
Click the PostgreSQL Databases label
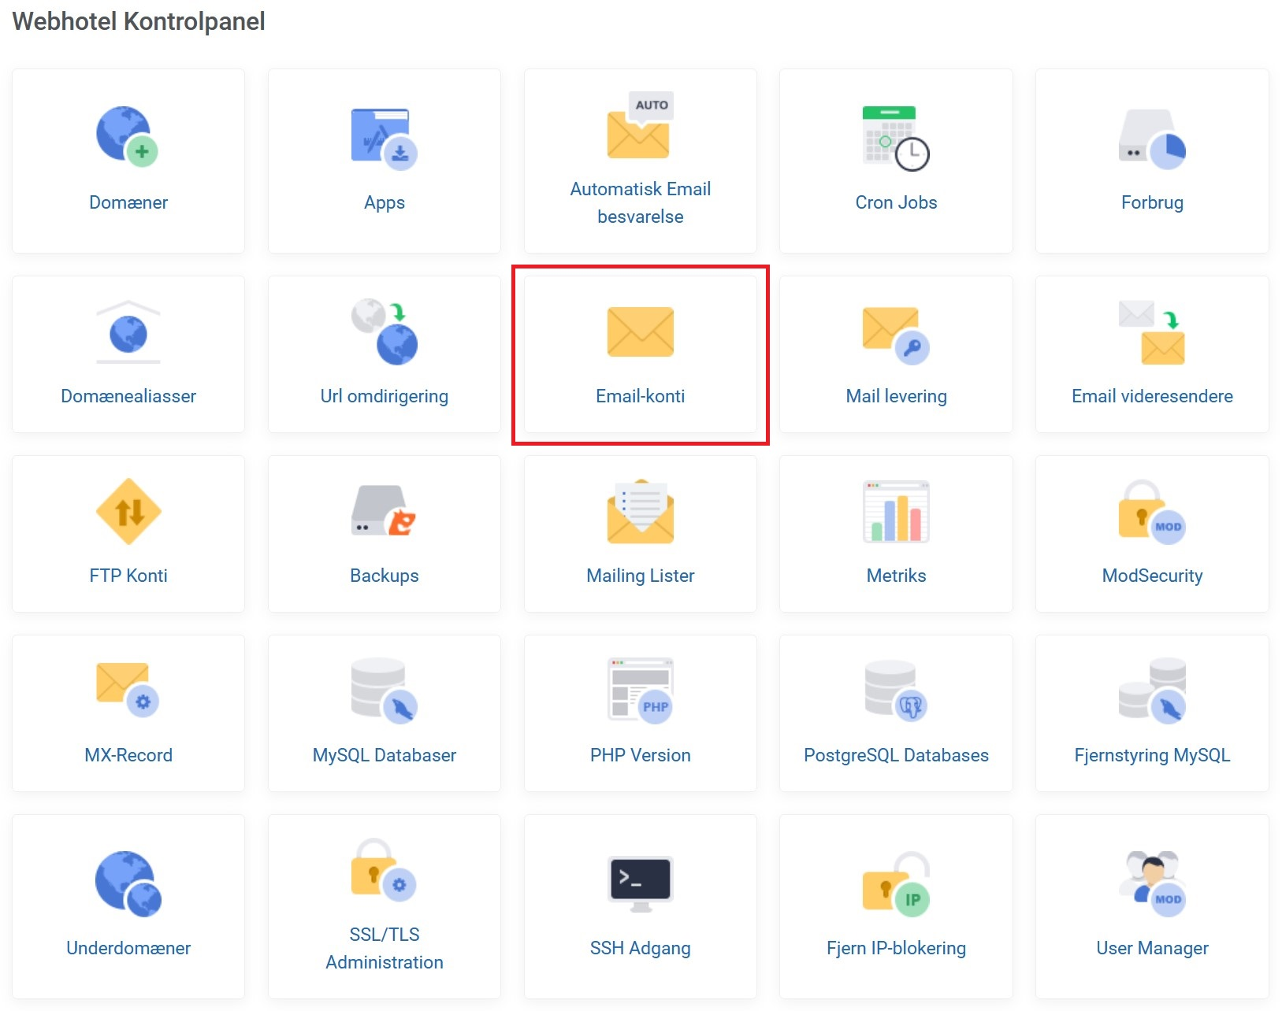pyautogui.click(x=896, y=755)
